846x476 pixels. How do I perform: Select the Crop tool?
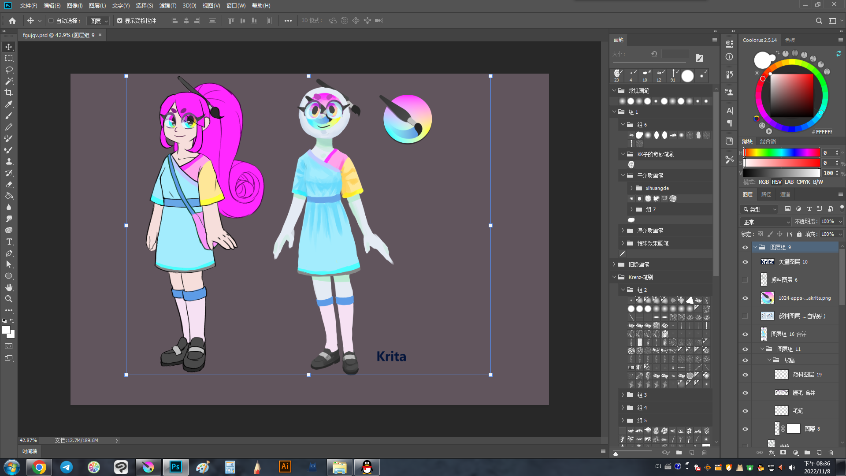(x=9, y=93)
